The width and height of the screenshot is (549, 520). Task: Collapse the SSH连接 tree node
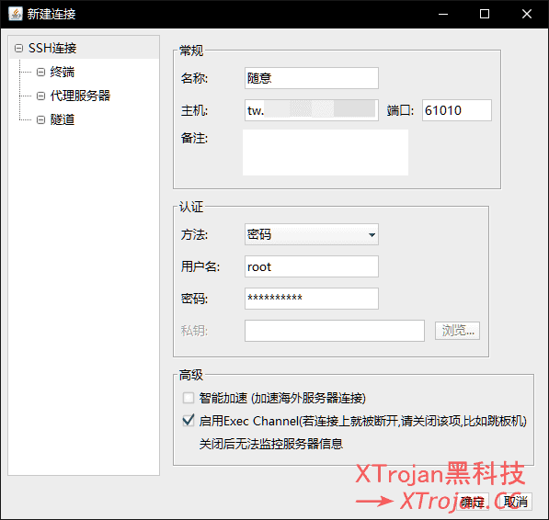coord(19,48)
